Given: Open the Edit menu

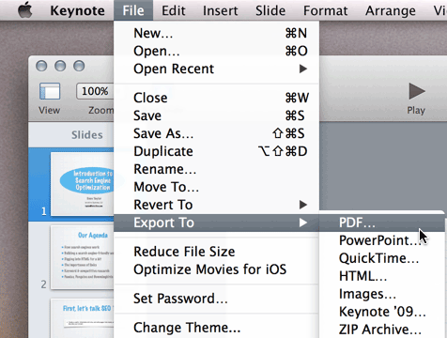Looking at the screenshot, I should [174, 10].
